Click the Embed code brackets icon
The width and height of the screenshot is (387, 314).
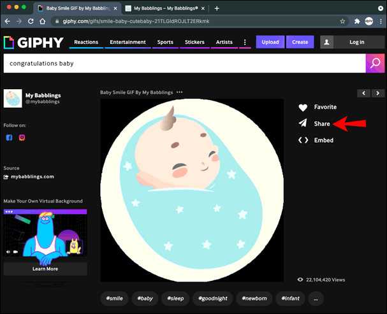pyautogui.click(x=303, y=140)
